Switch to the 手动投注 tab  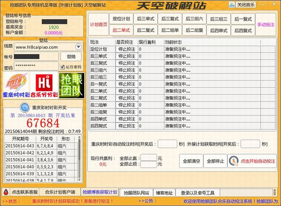coord(266,24)
